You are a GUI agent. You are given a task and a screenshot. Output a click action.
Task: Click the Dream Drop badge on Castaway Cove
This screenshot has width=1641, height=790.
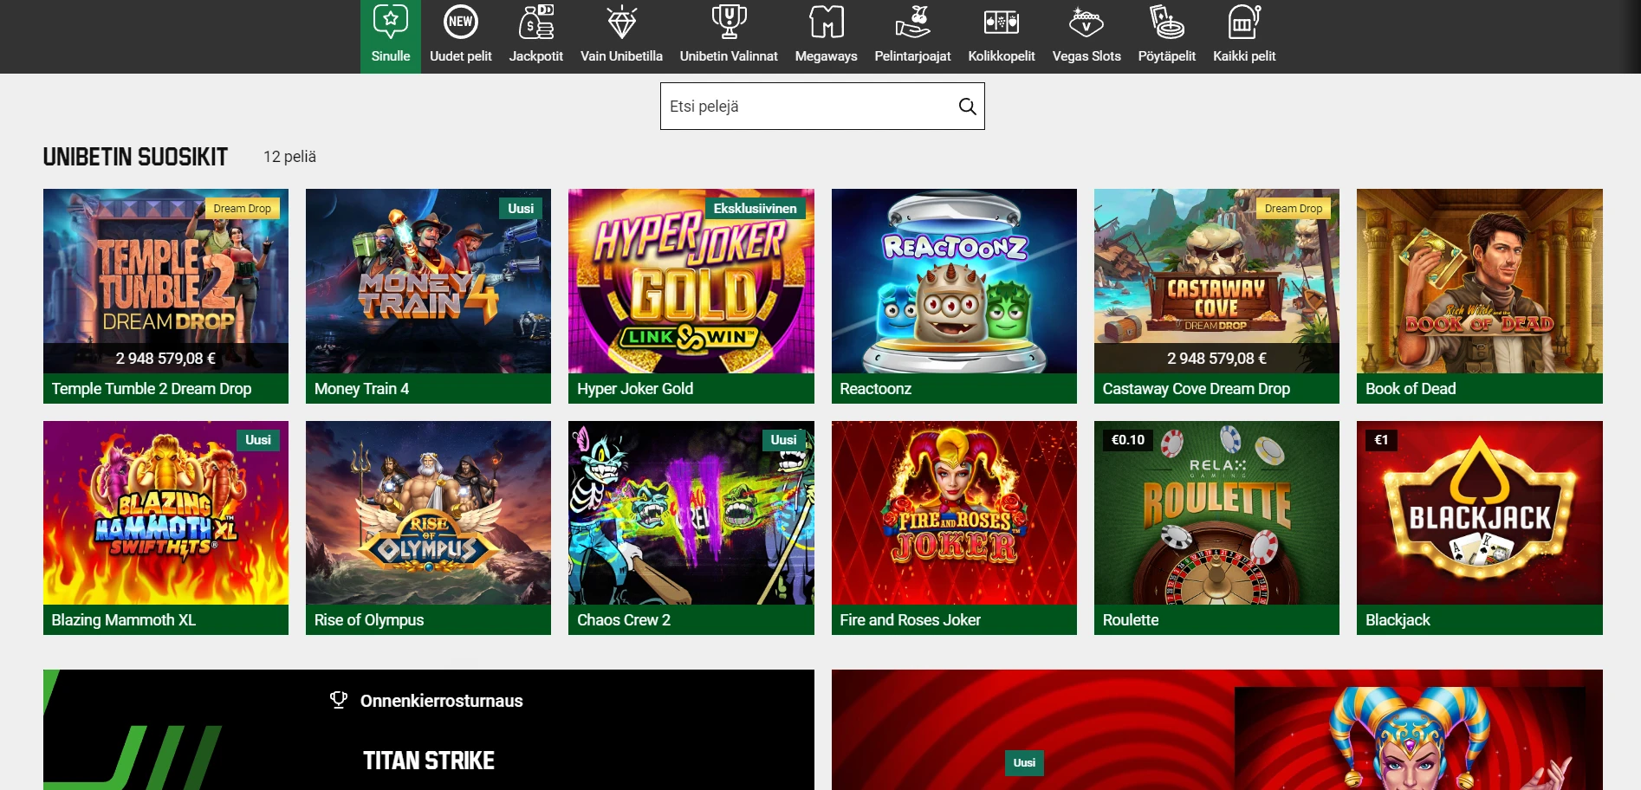[x=1293, y=209]
